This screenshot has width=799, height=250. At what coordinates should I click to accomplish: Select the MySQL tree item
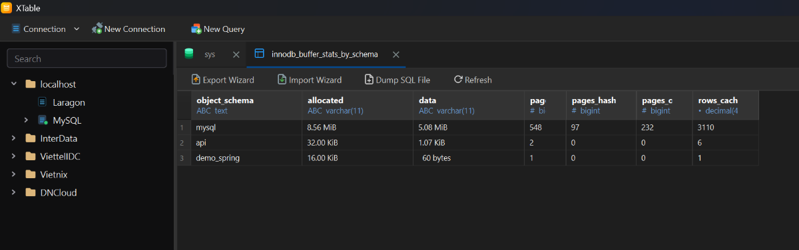[67, 120]
